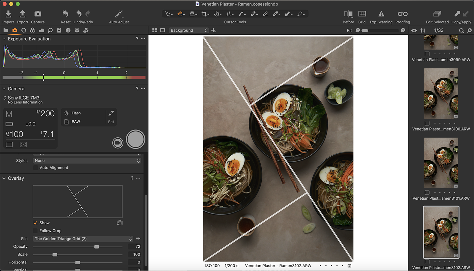The width and height of the screenshot is (474, 271).
Task: Open Auto Adjust magic wand
Action: point(119,14)
